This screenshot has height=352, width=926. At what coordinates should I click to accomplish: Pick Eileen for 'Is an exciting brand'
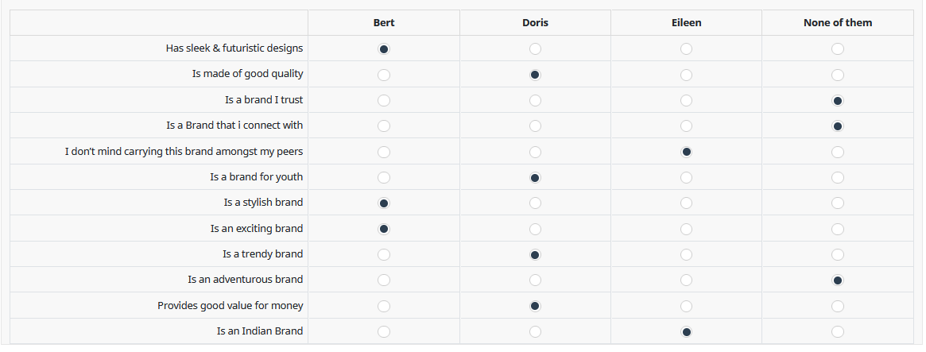[x=686, y=229]
